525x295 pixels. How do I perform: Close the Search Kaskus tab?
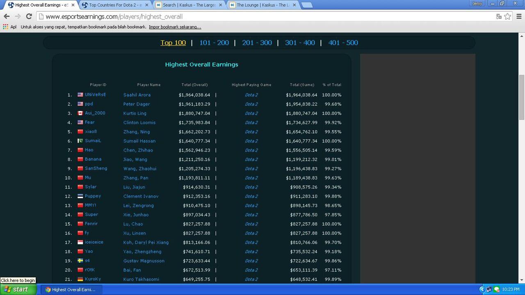220,5
